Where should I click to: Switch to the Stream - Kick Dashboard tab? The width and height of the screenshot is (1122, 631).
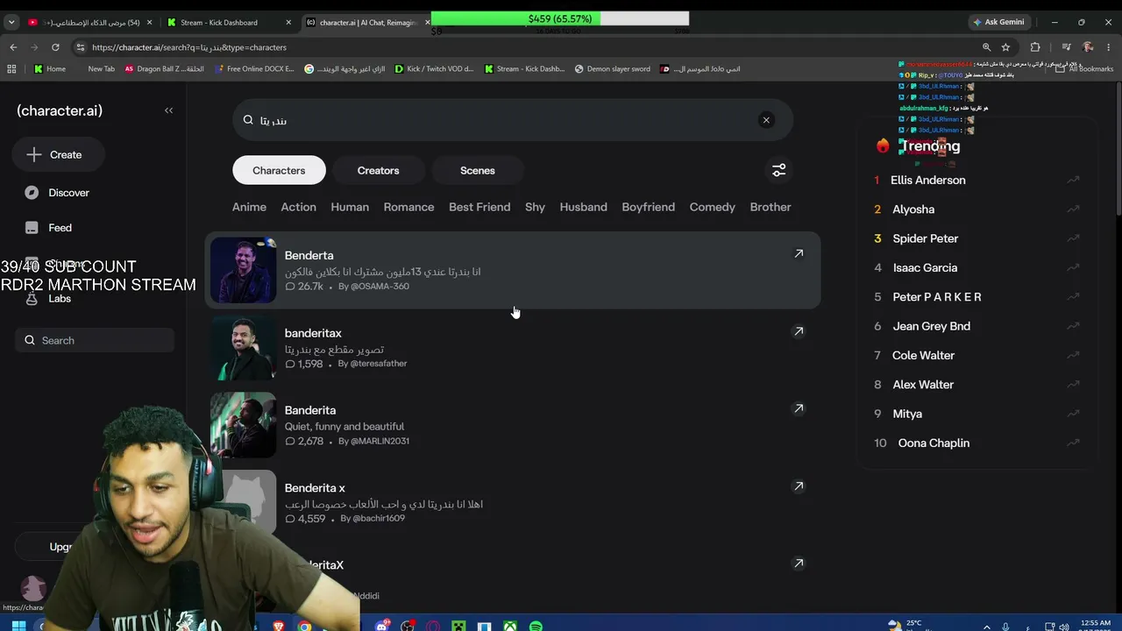click(228, 23)
